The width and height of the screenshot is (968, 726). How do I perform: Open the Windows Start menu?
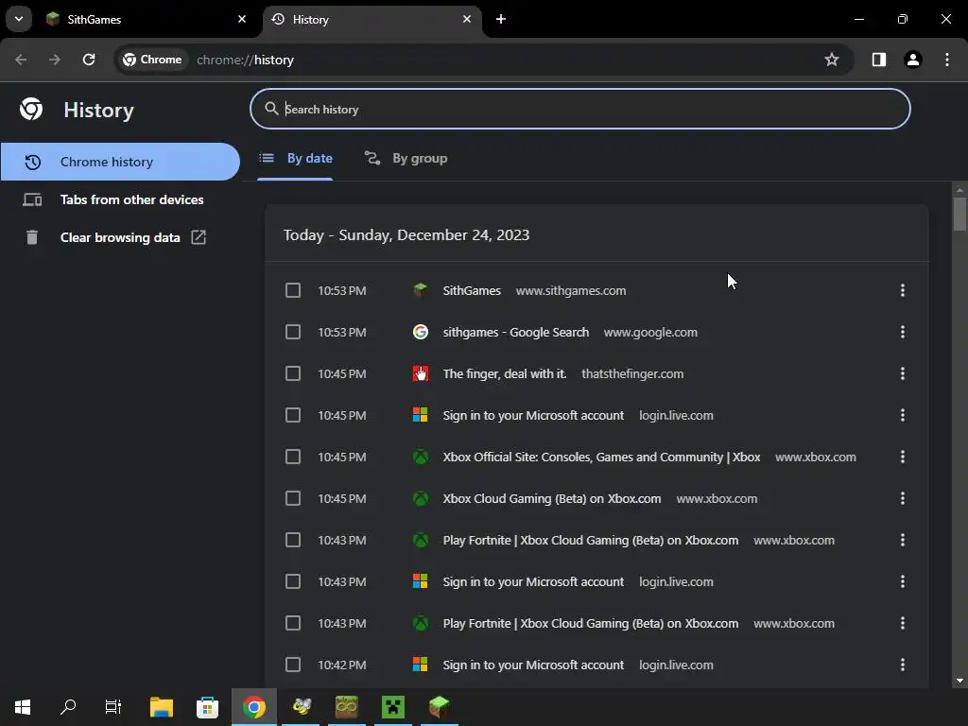pyautogui.click(x=23, y=707)
